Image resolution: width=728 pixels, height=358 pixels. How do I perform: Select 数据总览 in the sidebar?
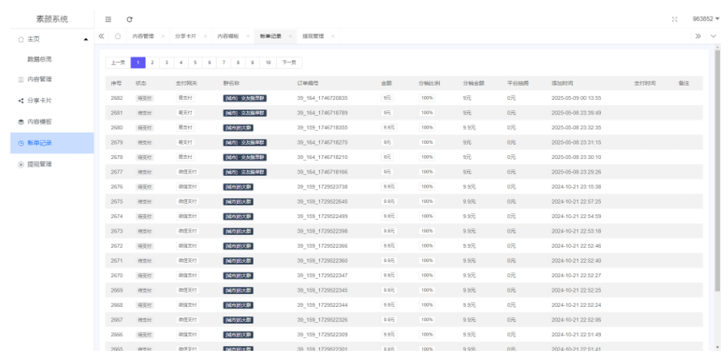(40, 59)
